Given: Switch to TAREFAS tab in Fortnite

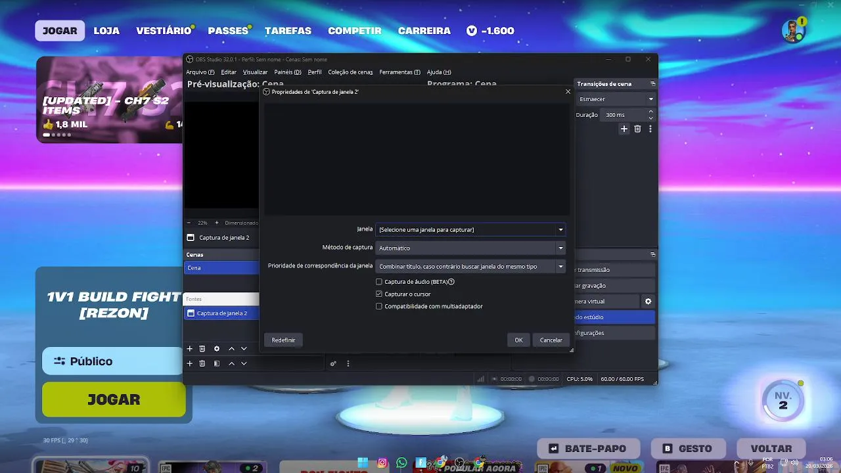Looking at the screenshot, I should [x=288, y=31].
